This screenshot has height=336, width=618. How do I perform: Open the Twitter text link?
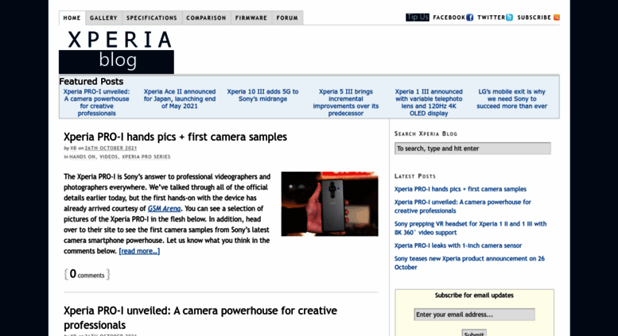click(492, 17)
